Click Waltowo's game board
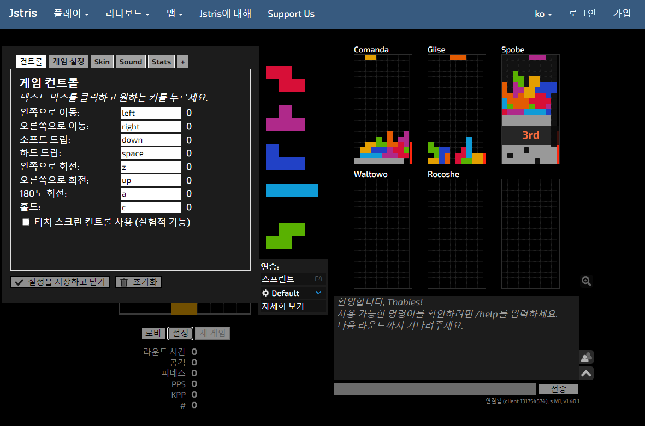This screenshot has width=645, height=426. click(x=383, y=234)
